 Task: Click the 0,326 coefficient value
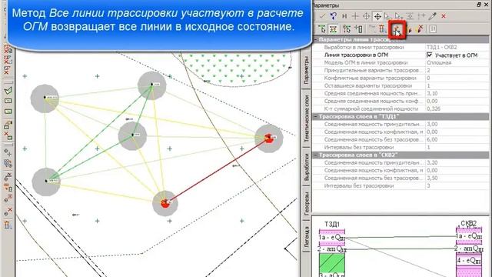(434, 108)
